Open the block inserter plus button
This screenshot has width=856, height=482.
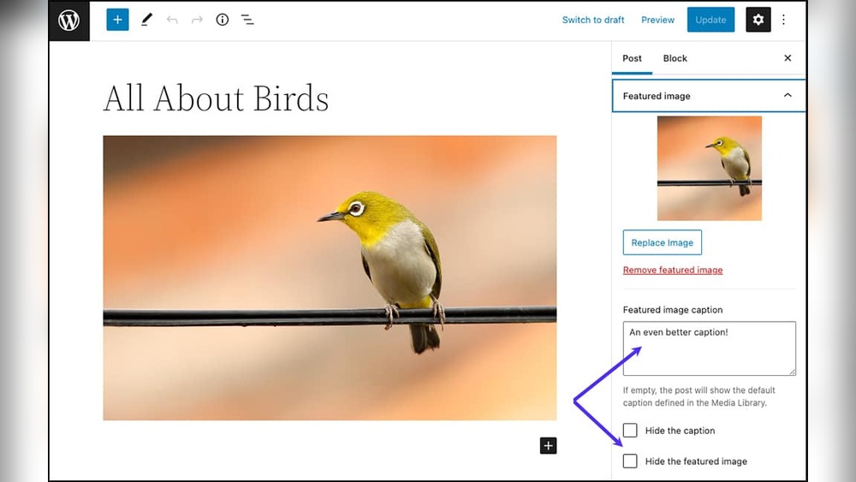(x=117, y=20)
